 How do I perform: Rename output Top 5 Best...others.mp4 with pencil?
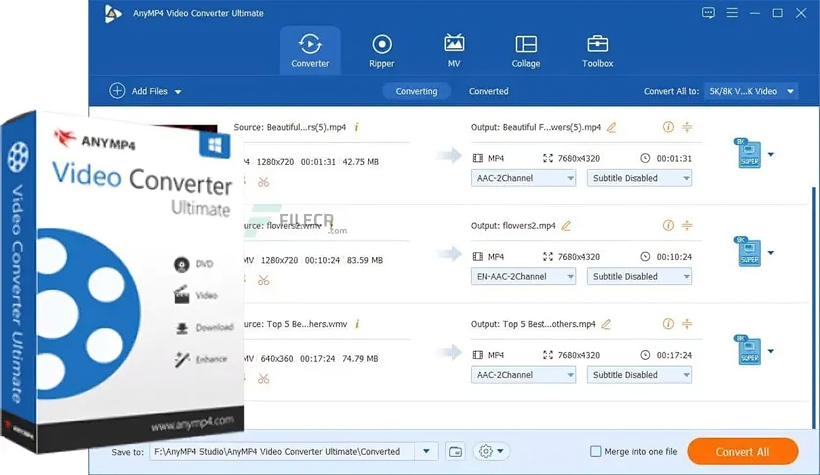[606, 324]
